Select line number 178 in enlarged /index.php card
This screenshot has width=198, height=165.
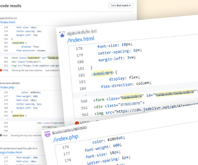68,160
